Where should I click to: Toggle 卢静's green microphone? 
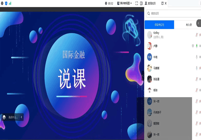pyautogui.click(x=197, y=46)
